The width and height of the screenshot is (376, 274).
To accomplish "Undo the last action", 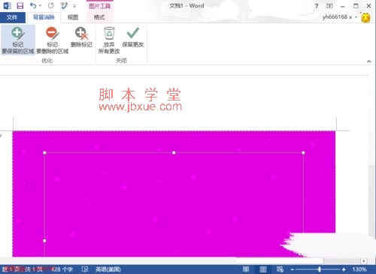I will (x=33, y=5).
